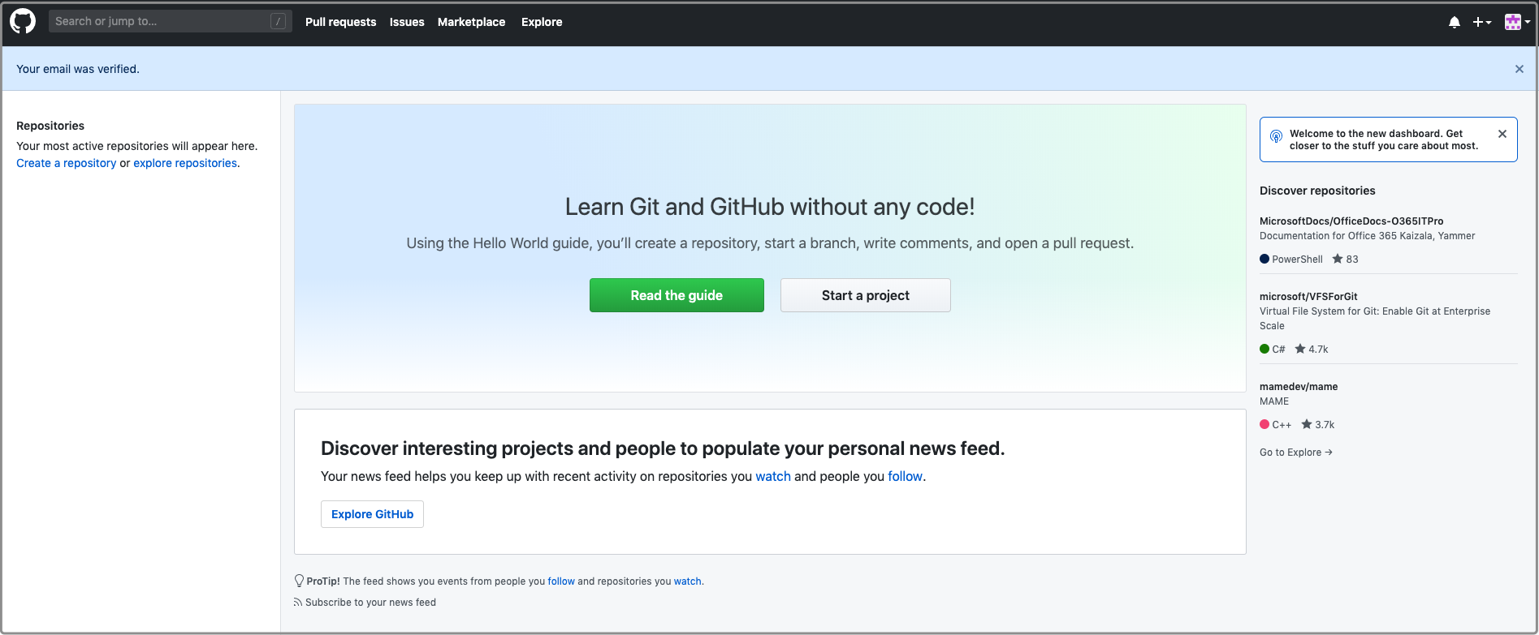Open Pull requests in the header
The height and width of the screenshot is (635, 1539).
(340, 22)
